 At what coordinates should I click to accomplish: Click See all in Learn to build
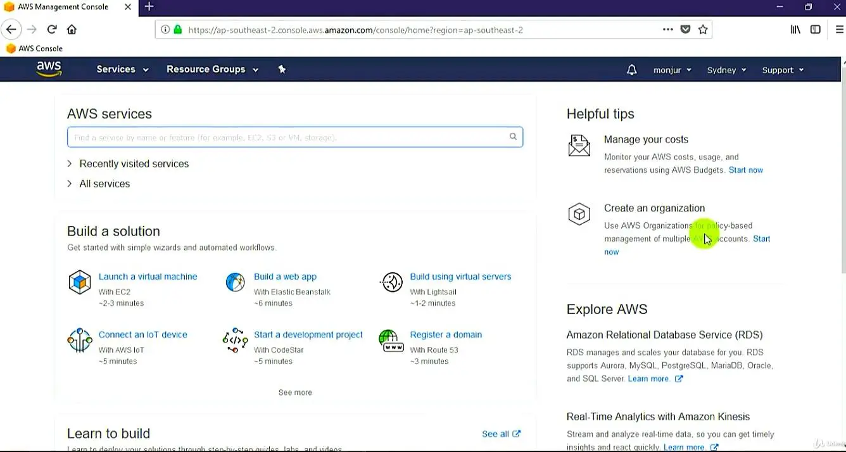(x=501, y=434)
